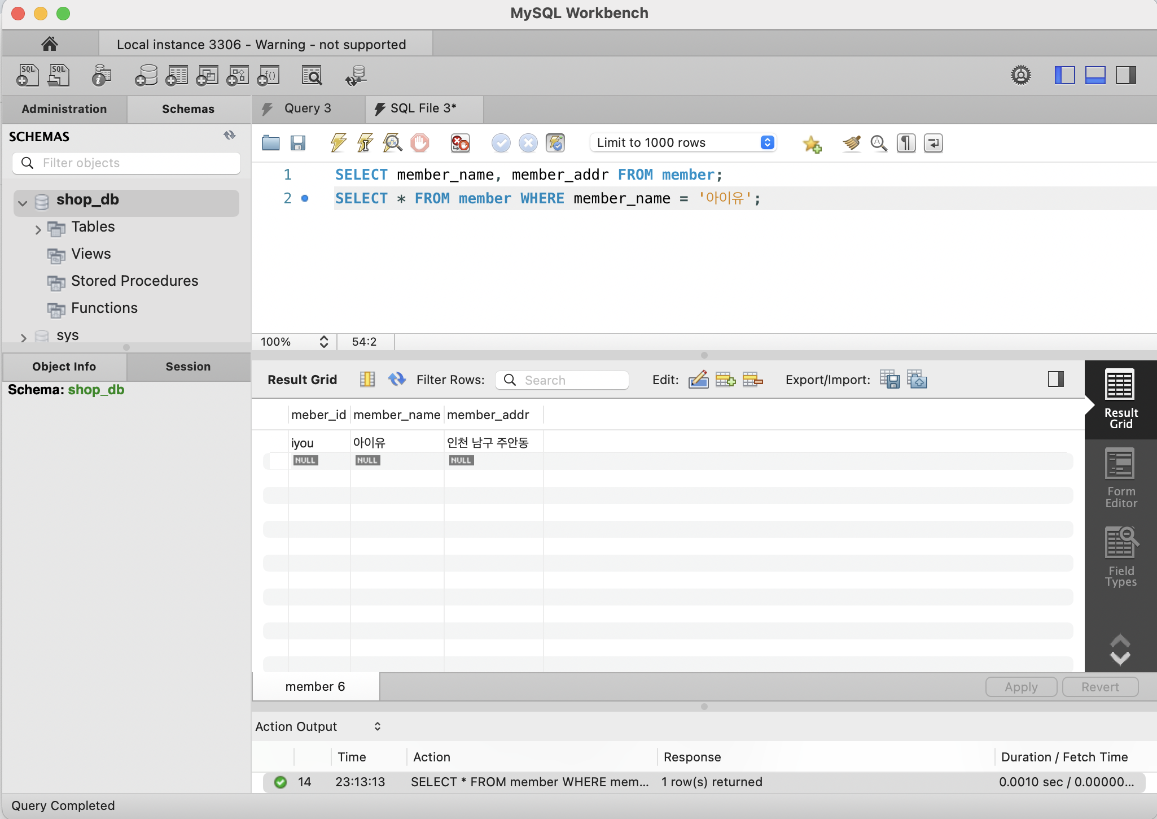Create new view icon
The width and height of the screenshot is (1157, 819).
207,75
